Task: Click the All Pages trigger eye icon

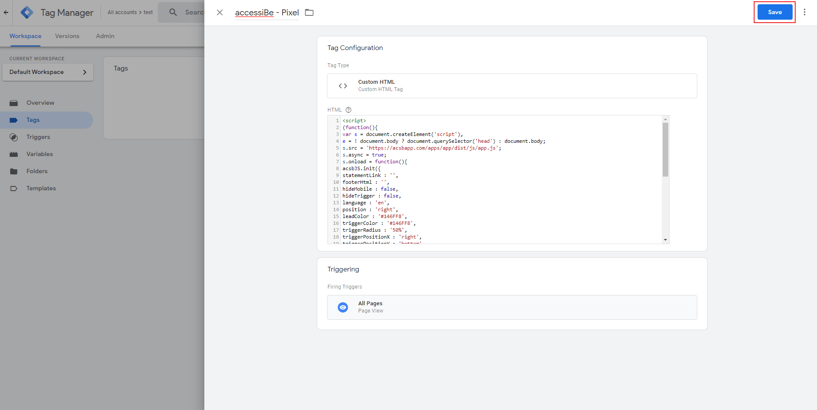Action: 342,307
